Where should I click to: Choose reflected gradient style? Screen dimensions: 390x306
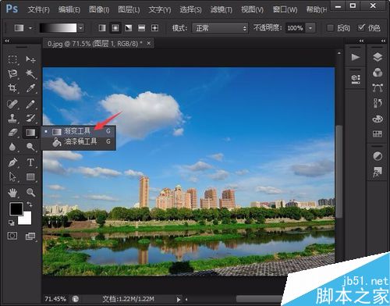(142, 28)
